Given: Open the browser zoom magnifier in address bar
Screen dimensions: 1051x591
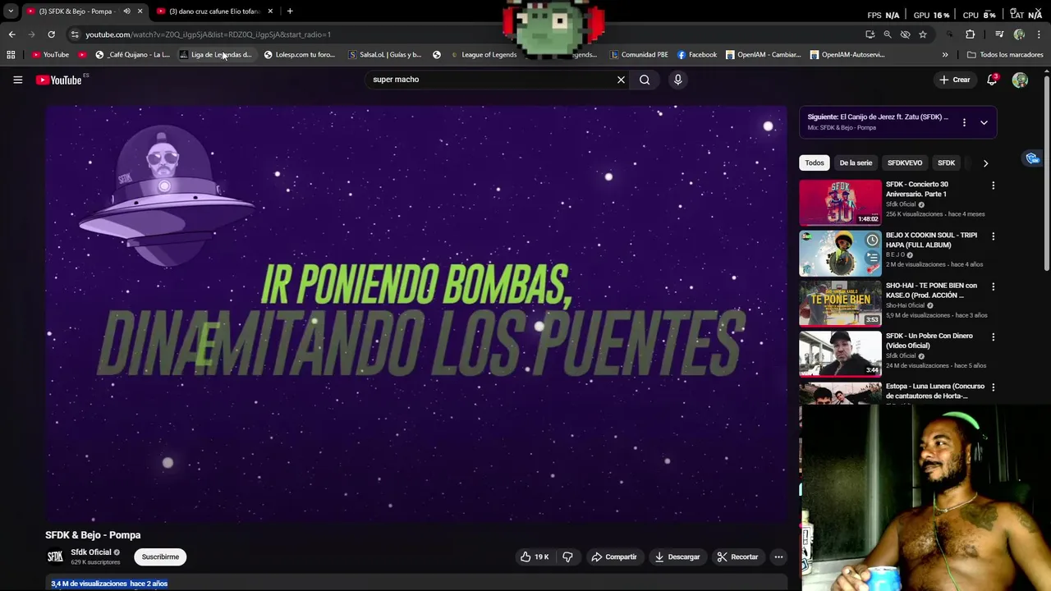Looking at the screenshot, I should [888, 34].
